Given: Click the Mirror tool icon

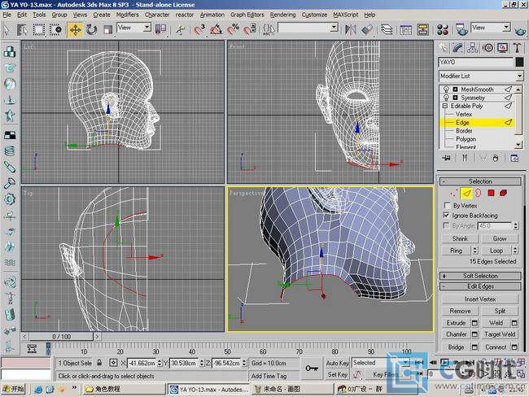Looking at the screenshot, I should click(350, 29).
